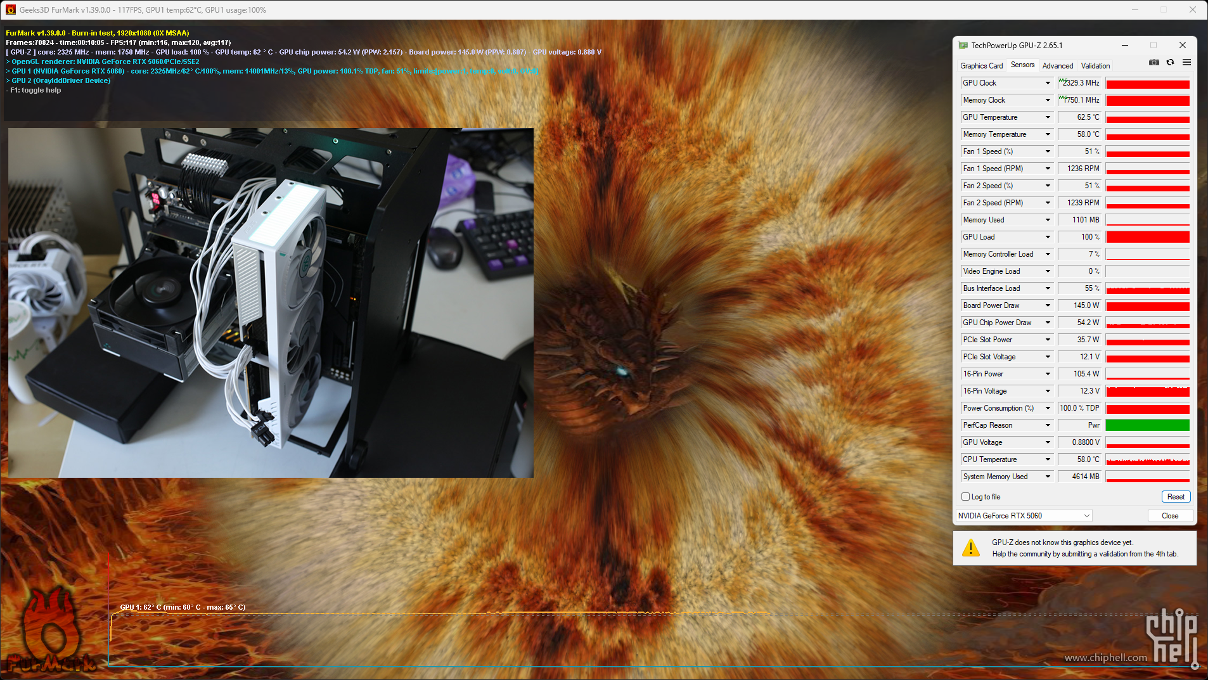The height and width of the screenshot is (680, 1208).
Task: Click the GPU-Z refresh icon
Action: (x=1171, y=62)
